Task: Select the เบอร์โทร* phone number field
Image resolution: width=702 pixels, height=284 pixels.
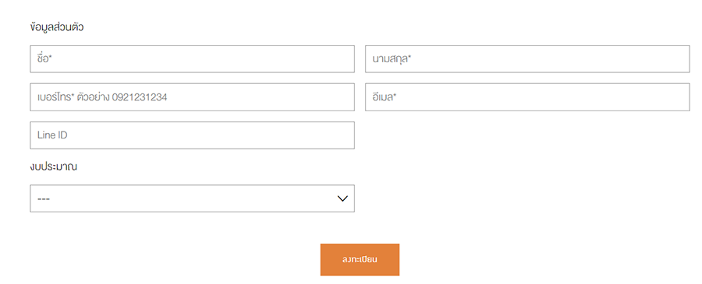Action: [192, 97]
